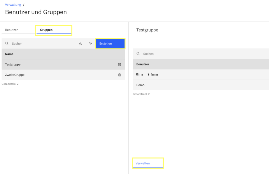269x174 pixels.
Task: Delete Testgruppe using its trash icon
Action: pos(120,64)
